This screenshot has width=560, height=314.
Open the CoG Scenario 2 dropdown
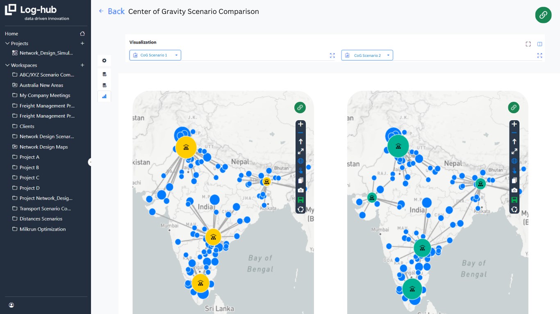[367, 55]
